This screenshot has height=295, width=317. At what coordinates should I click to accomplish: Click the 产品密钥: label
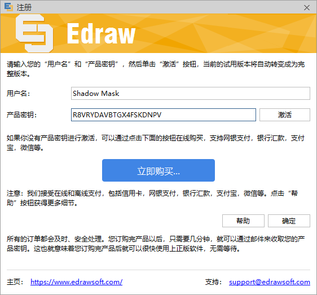point(21,115)
